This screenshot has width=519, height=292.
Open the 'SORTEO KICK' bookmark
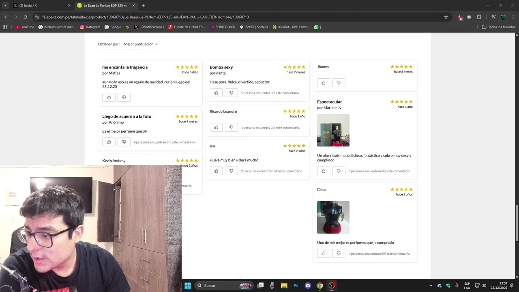(x=223, y=27)
